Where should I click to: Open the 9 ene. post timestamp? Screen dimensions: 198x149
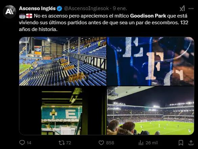pos(120,8)
